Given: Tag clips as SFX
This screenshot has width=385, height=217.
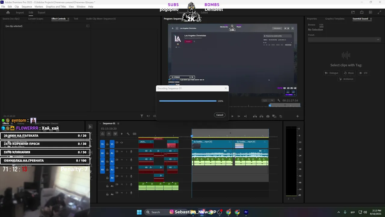Looking at the screenshot, I should [363, 73].
